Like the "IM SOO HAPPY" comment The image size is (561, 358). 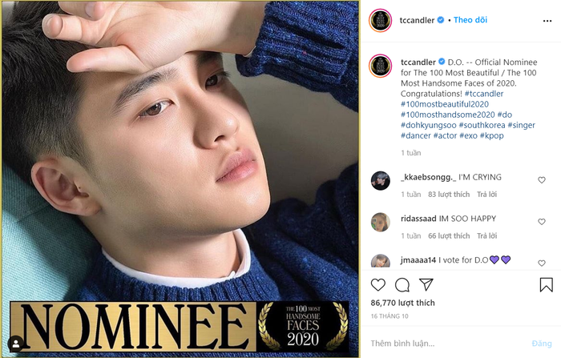pos(542,222)
